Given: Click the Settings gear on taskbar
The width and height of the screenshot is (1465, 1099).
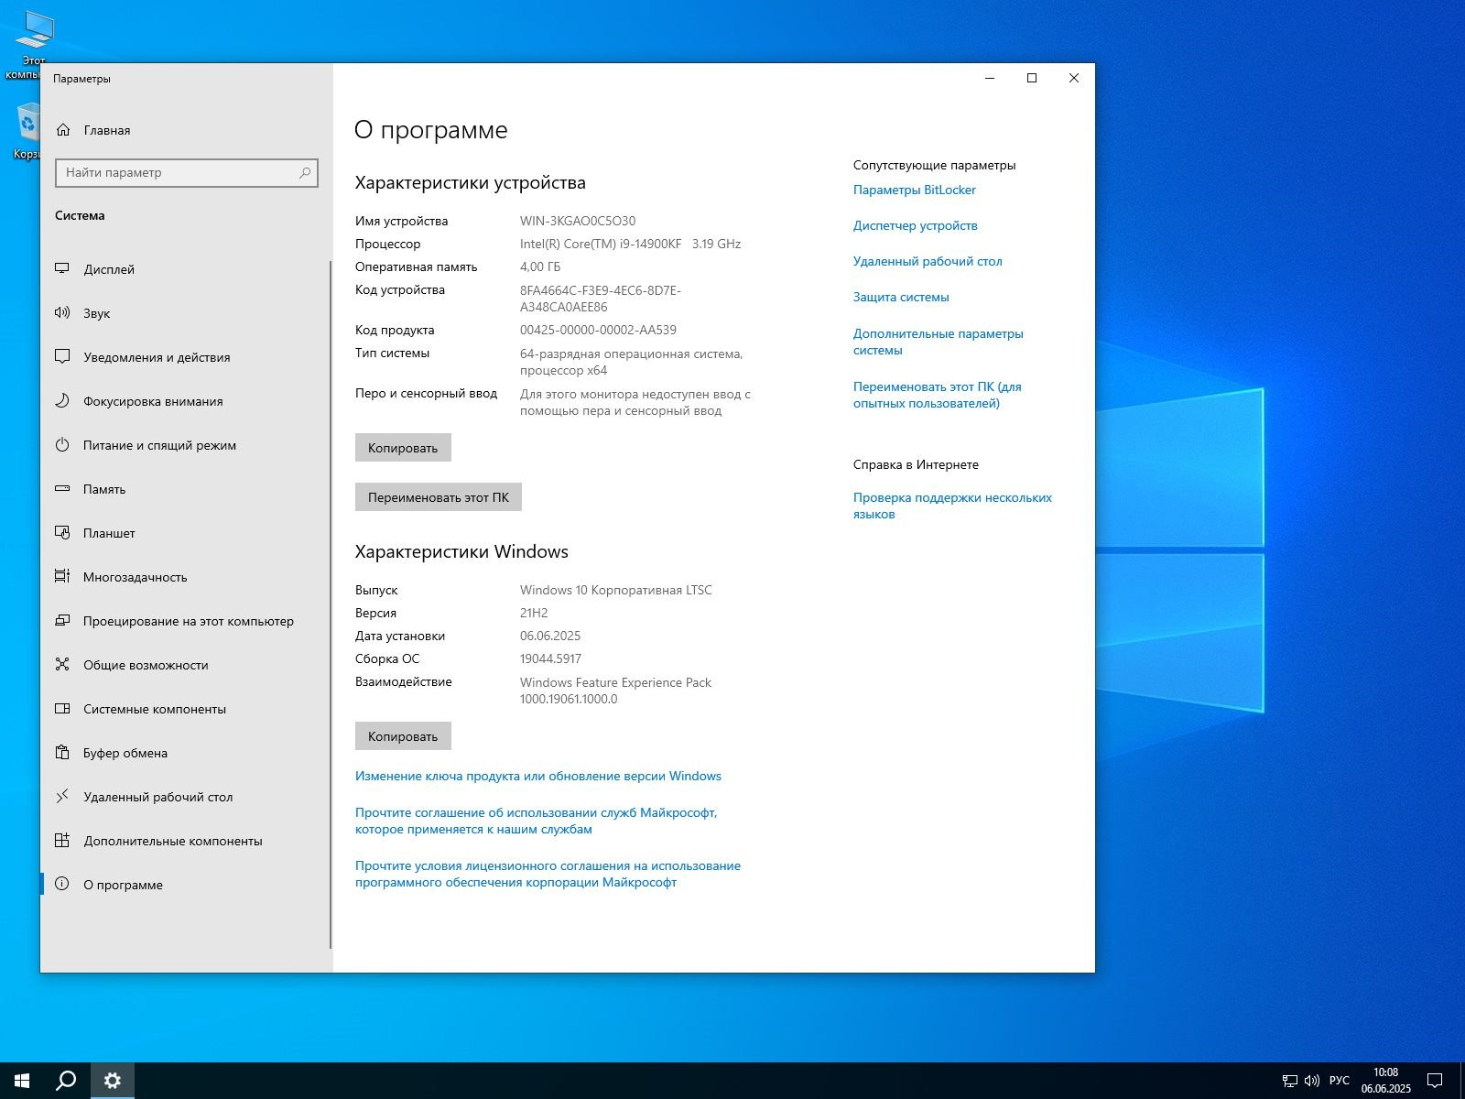Looking at the screenshot, I should [x=113, y=1081].
